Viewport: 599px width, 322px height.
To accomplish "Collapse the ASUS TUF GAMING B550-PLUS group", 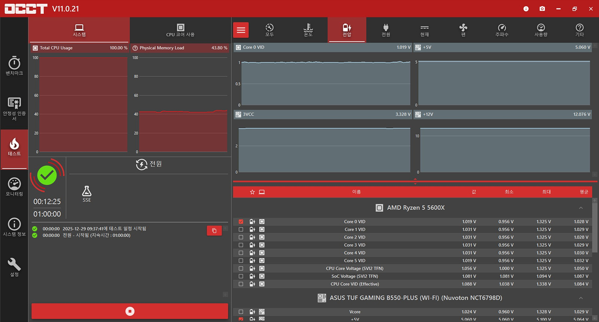I will (581, 298).
